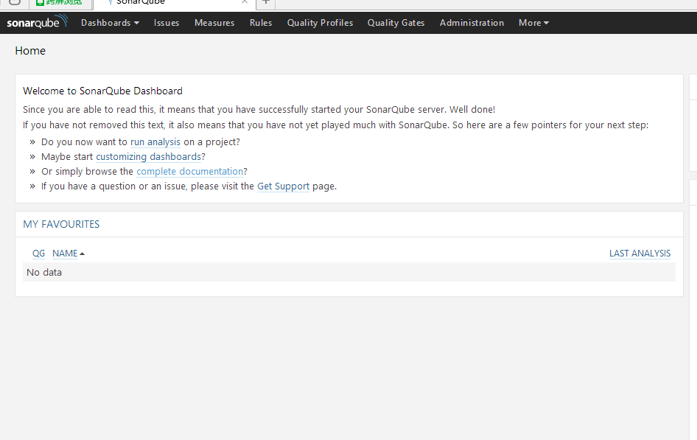This screenshot has height=440, width=697.
Task: Open the Measures page
Action: [214, 23]
